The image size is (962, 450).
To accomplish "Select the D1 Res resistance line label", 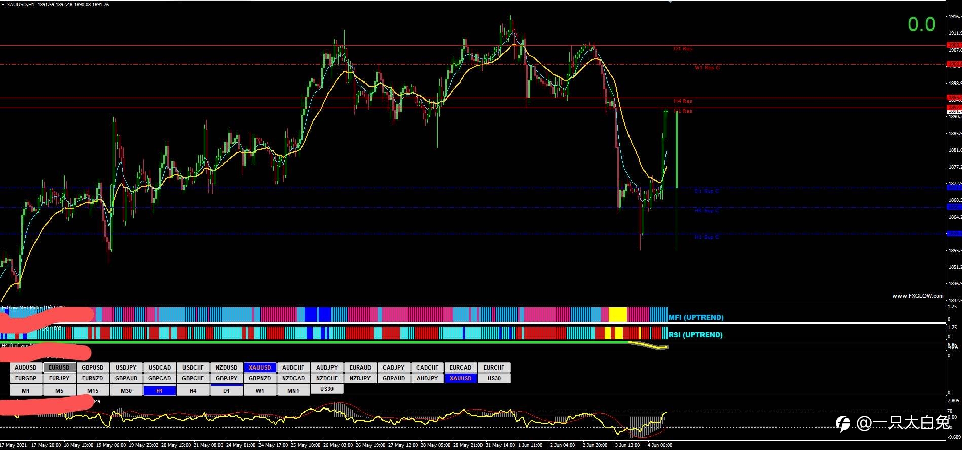I will click(683, 49).
